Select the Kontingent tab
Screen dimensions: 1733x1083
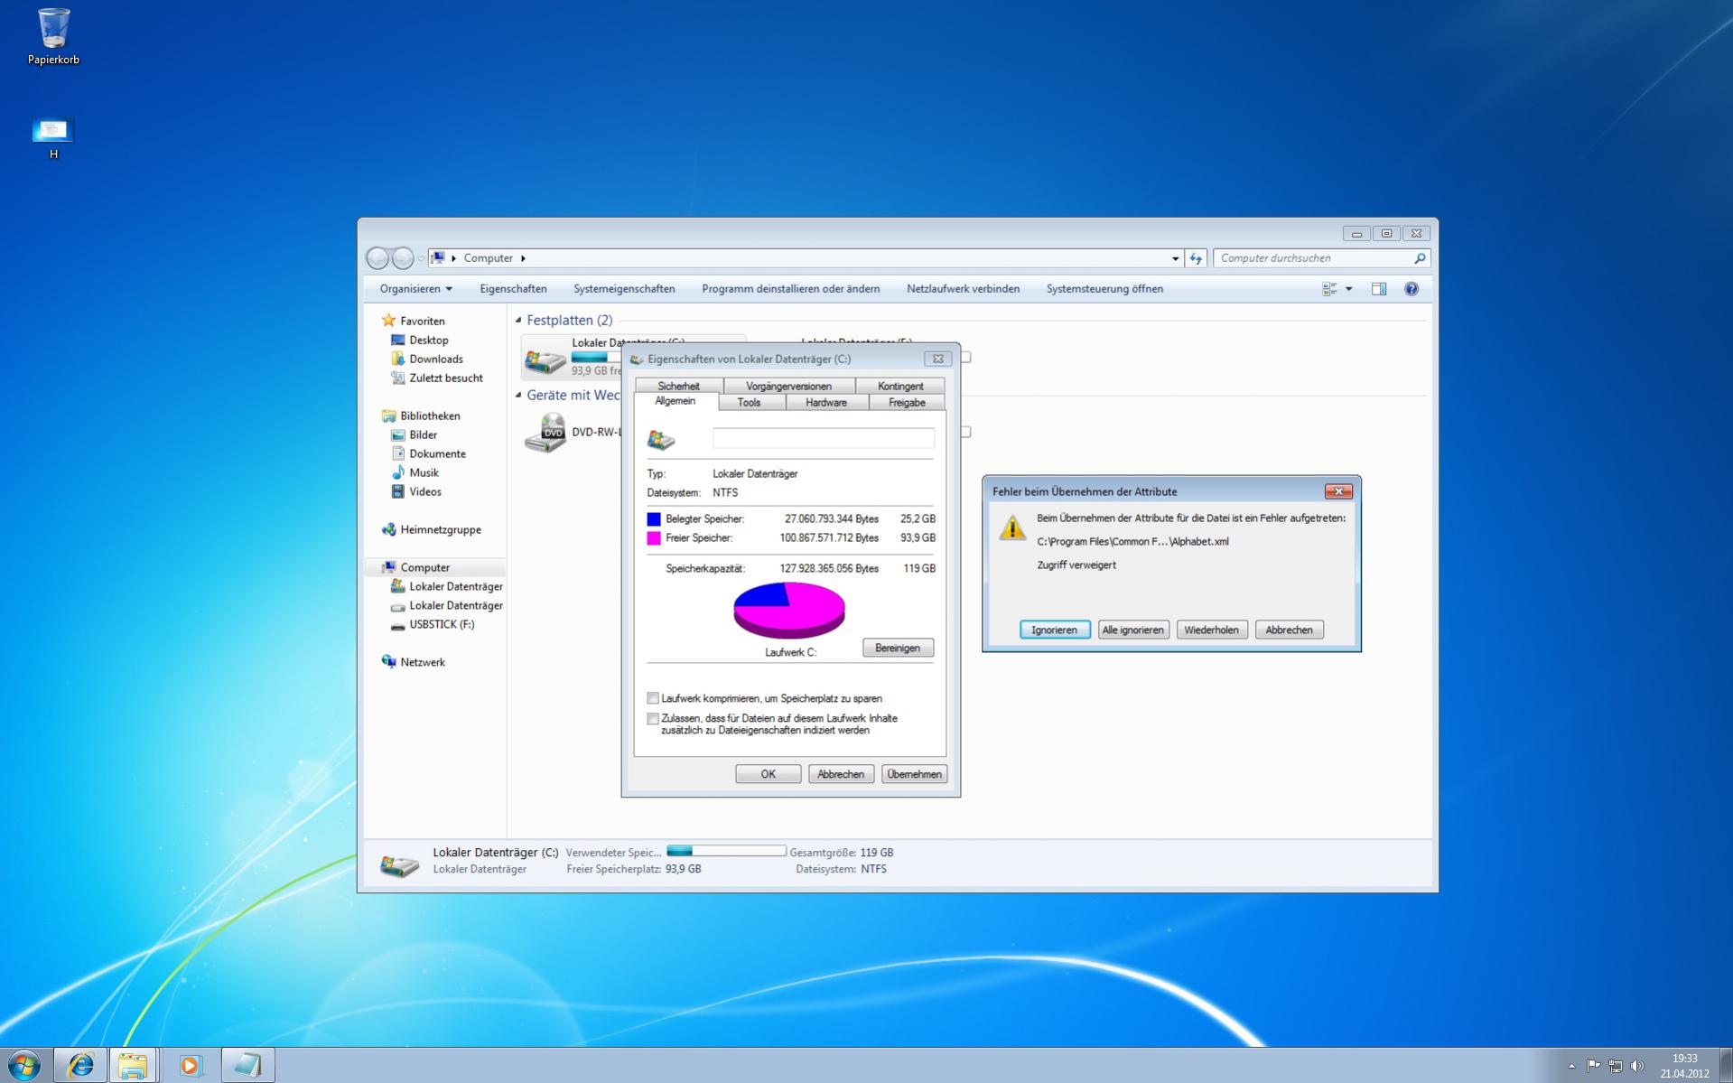[x=900, y=386]
